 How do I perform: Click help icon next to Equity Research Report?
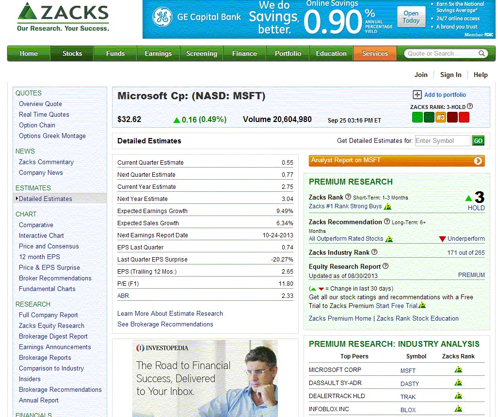click(x=386, y=266)
